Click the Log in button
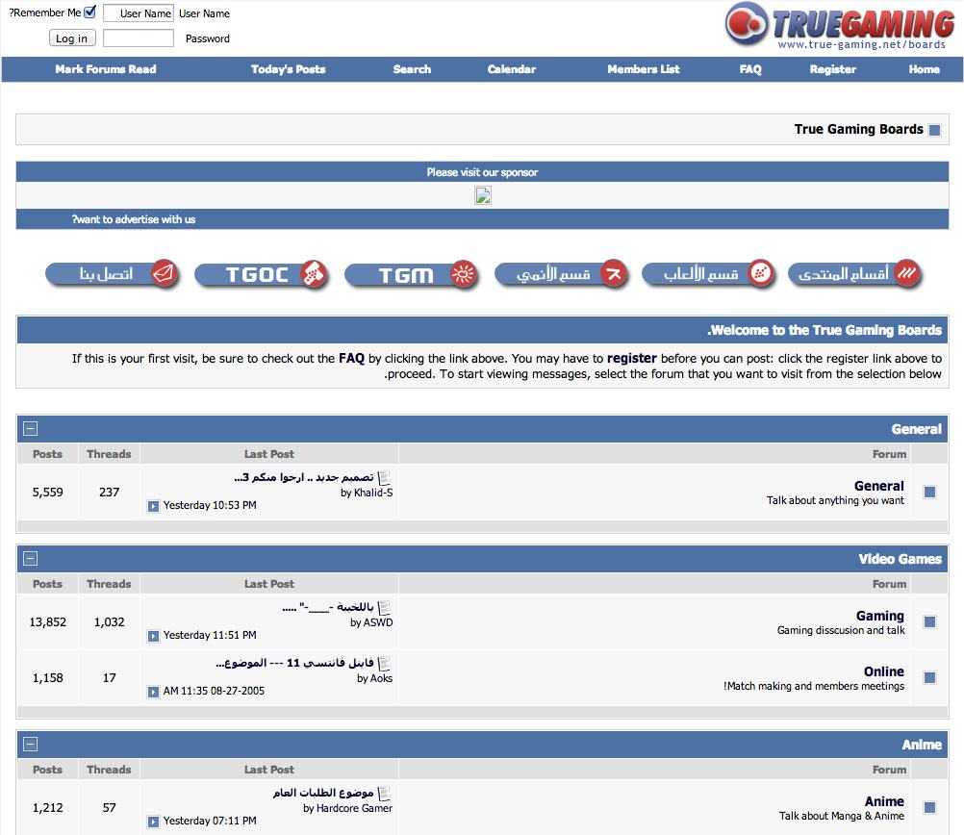 pos(72,38)
